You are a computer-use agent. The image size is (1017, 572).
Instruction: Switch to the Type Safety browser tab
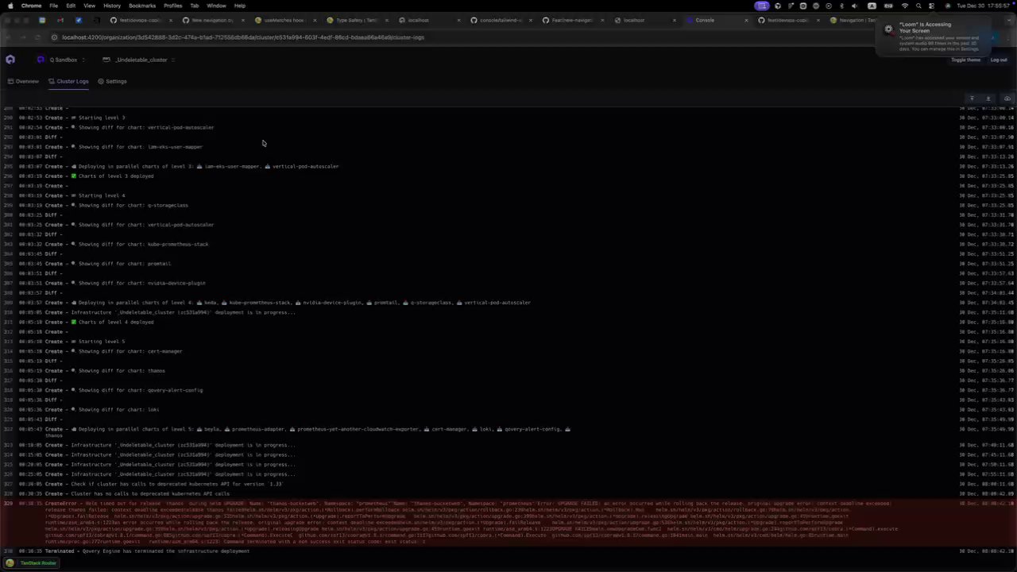pyautogui.click(x=356, y=20)
